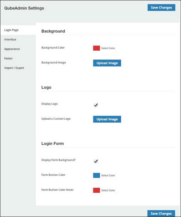Click Upload Image for custom logo
The image size is (181, 217).
(107, 119)
